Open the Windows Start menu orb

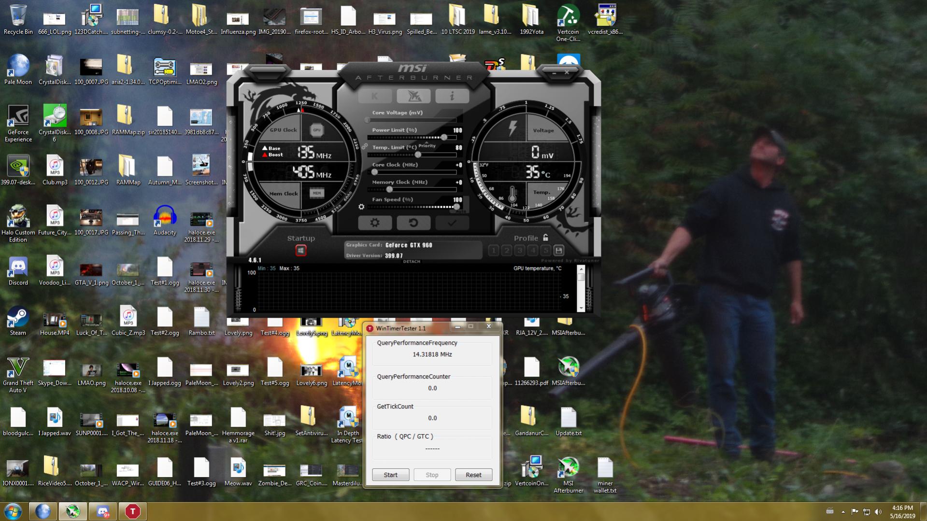(x=13, y=511)
